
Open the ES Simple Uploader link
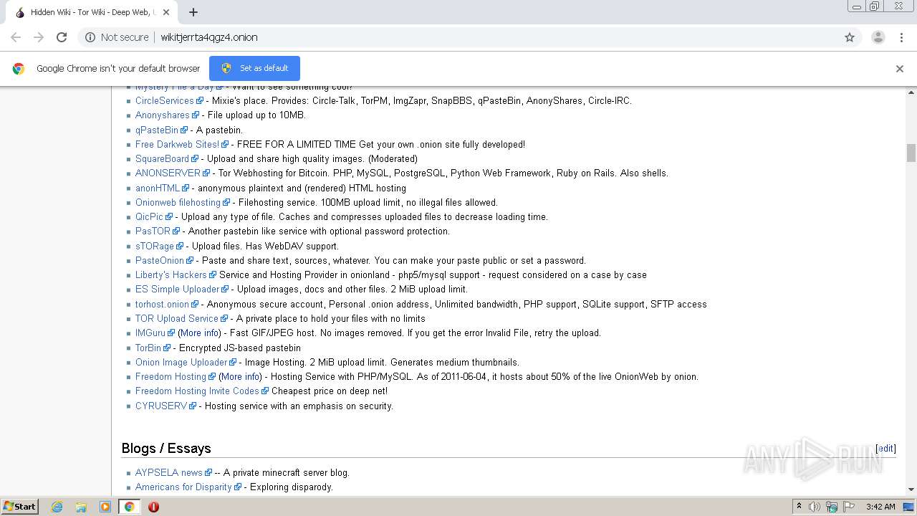[x=177, y=290]
